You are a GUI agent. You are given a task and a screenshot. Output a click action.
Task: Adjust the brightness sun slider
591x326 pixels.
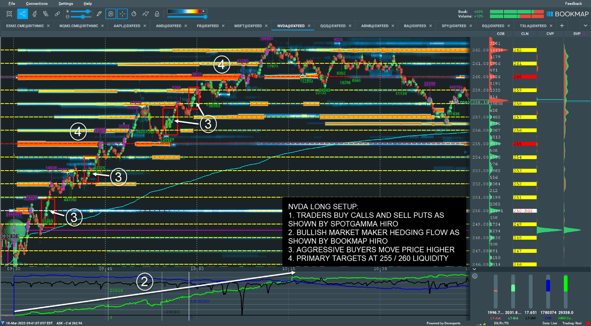tap(81, 11)
